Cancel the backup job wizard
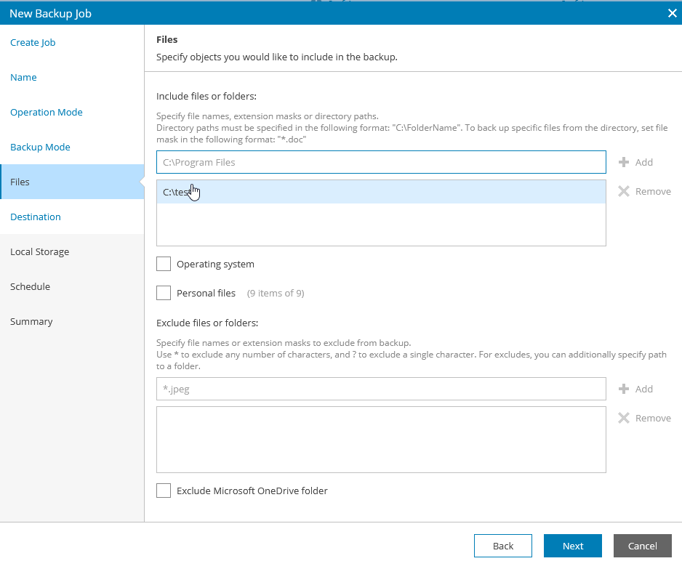682x569 pixels. pos(642,546)
